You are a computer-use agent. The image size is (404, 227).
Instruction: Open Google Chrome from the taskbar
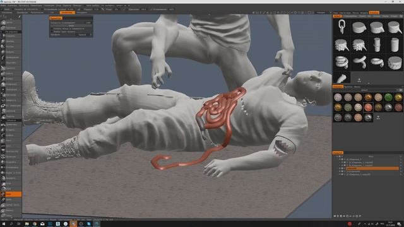click(35, 224)
